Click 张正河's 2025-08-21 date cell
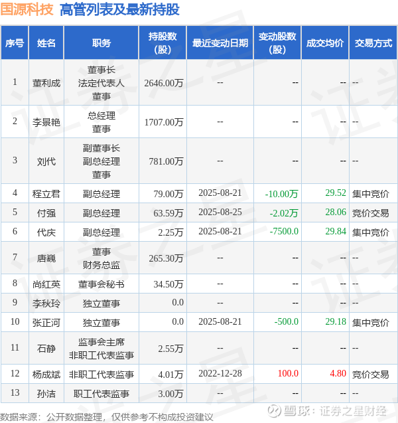This screenshot has width=398, height=423. click(220, 321)
